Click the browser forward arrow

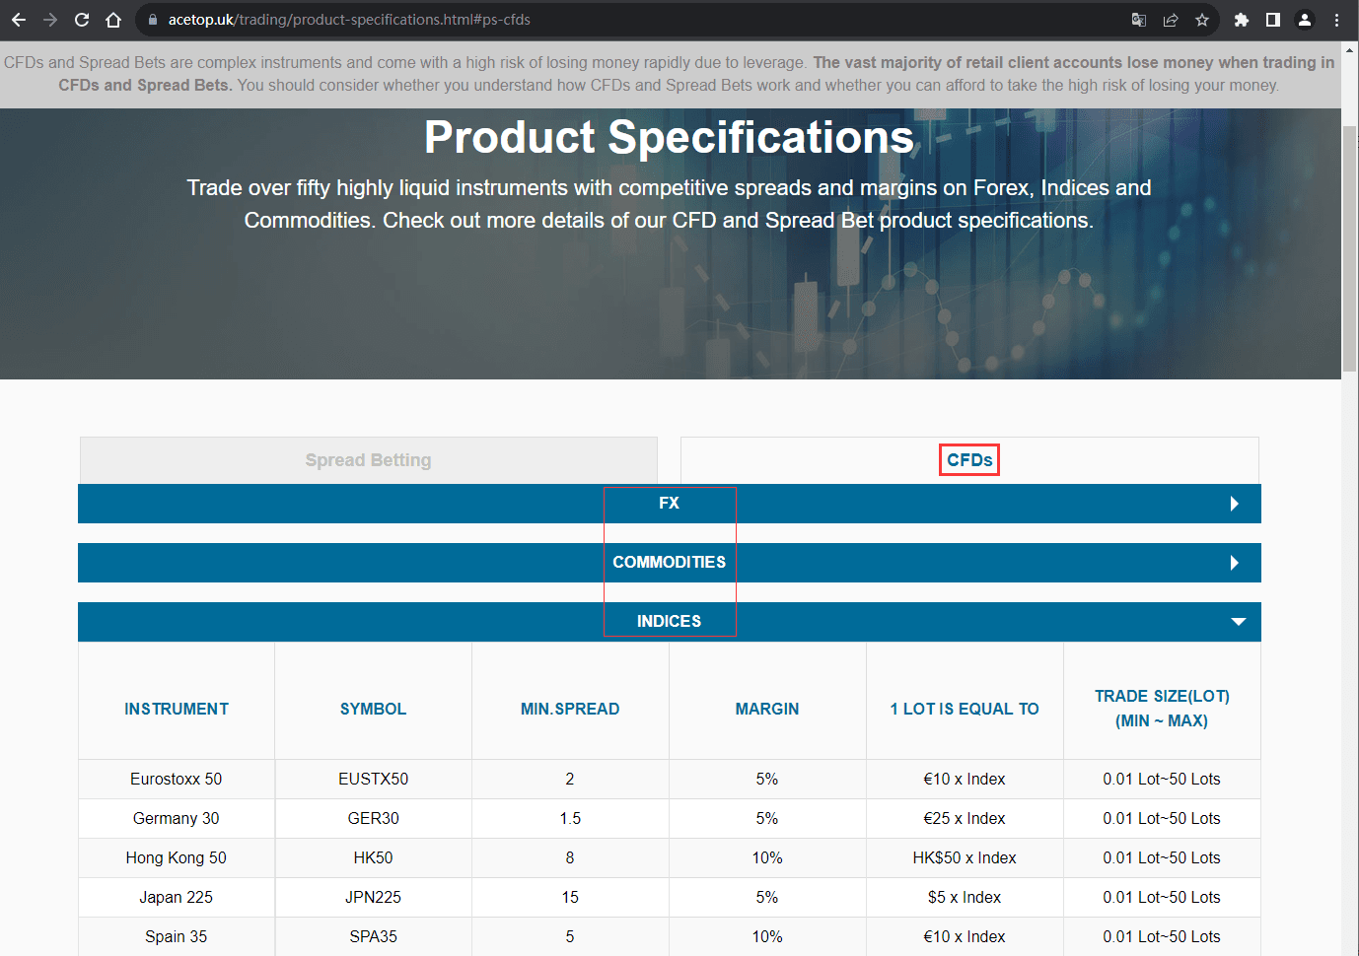(50, 20)
